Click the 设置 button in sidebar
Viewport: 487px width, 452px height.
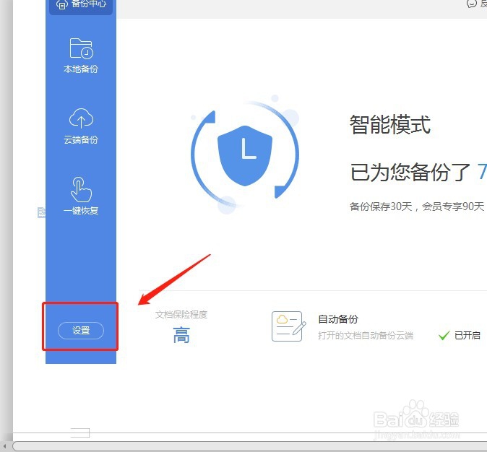click(81, 330)
